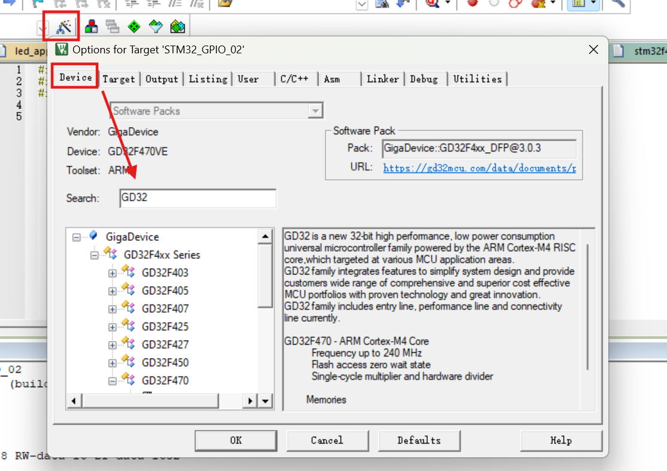Expand the GD32F403 node
The width and height of the screenshot is (667, 471).
coord(112,273)
